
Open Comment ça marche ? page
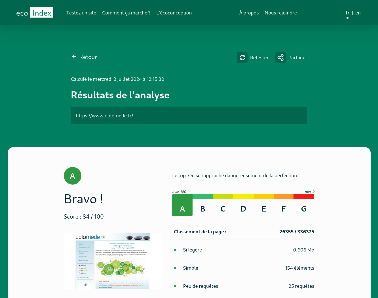(126, 13)
